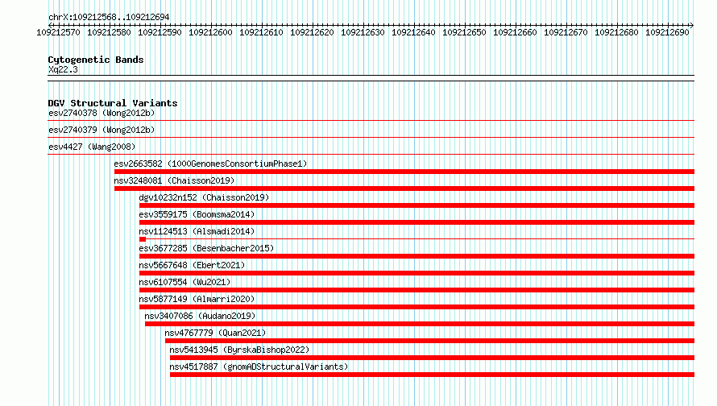Open esv2663582 (1000GenomesConsortiumPhase1) label
The image size is (717, 406).
point(210,164)
